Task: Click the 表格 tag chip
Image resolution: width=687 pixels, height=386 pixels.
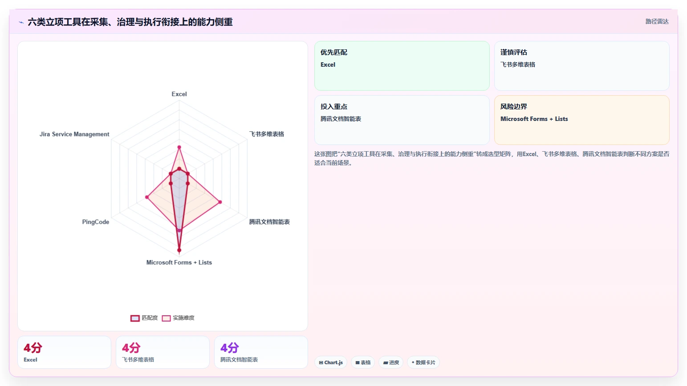Action: point(363,362)
